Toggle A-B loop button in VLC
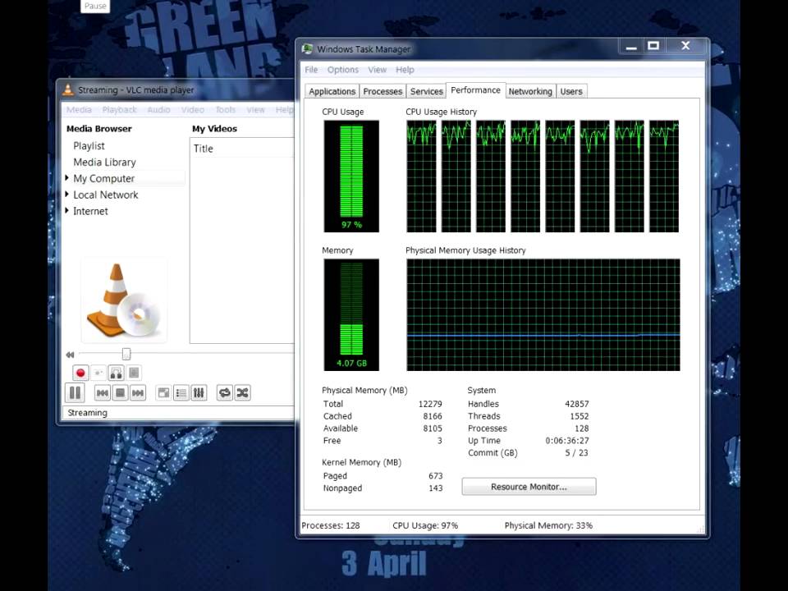The image size is (788, 591). click(116, 373)
